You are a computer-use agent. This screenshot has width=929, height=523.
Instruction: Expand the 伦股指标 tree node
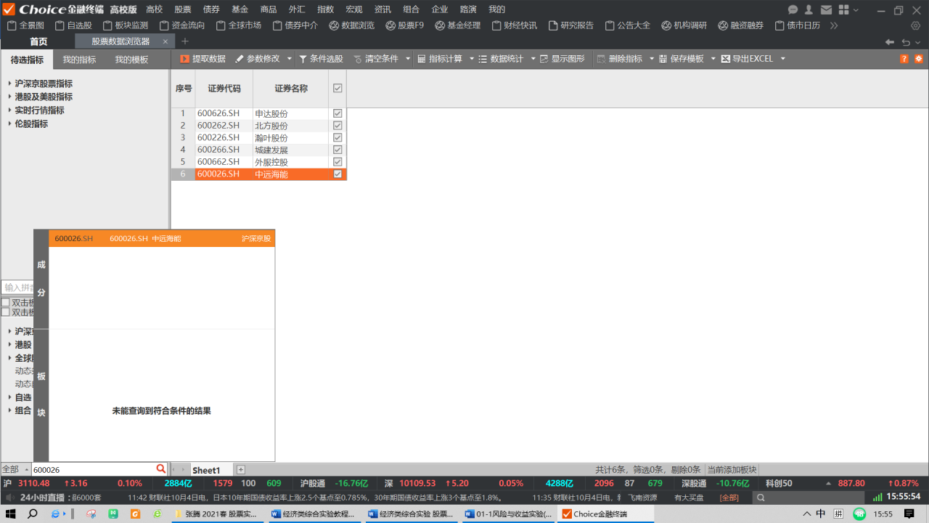click(9, 123)
